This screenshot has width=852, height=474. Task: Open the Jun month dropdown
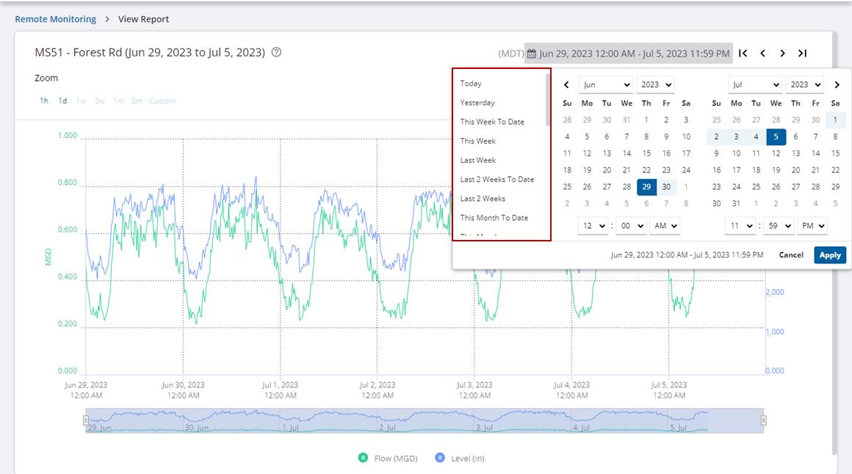tap(605, 85)
